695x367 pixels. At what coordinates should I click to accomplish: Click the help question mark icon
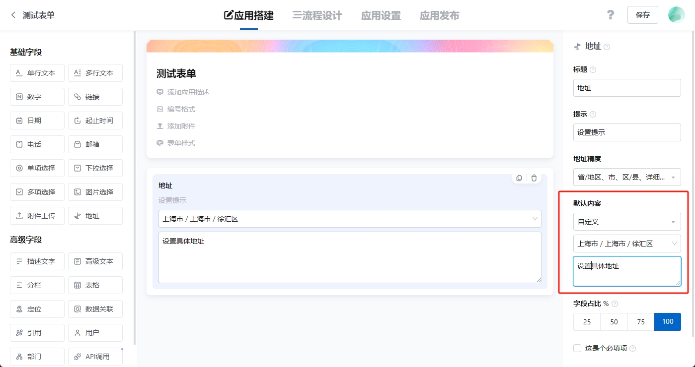pos(611,15)
